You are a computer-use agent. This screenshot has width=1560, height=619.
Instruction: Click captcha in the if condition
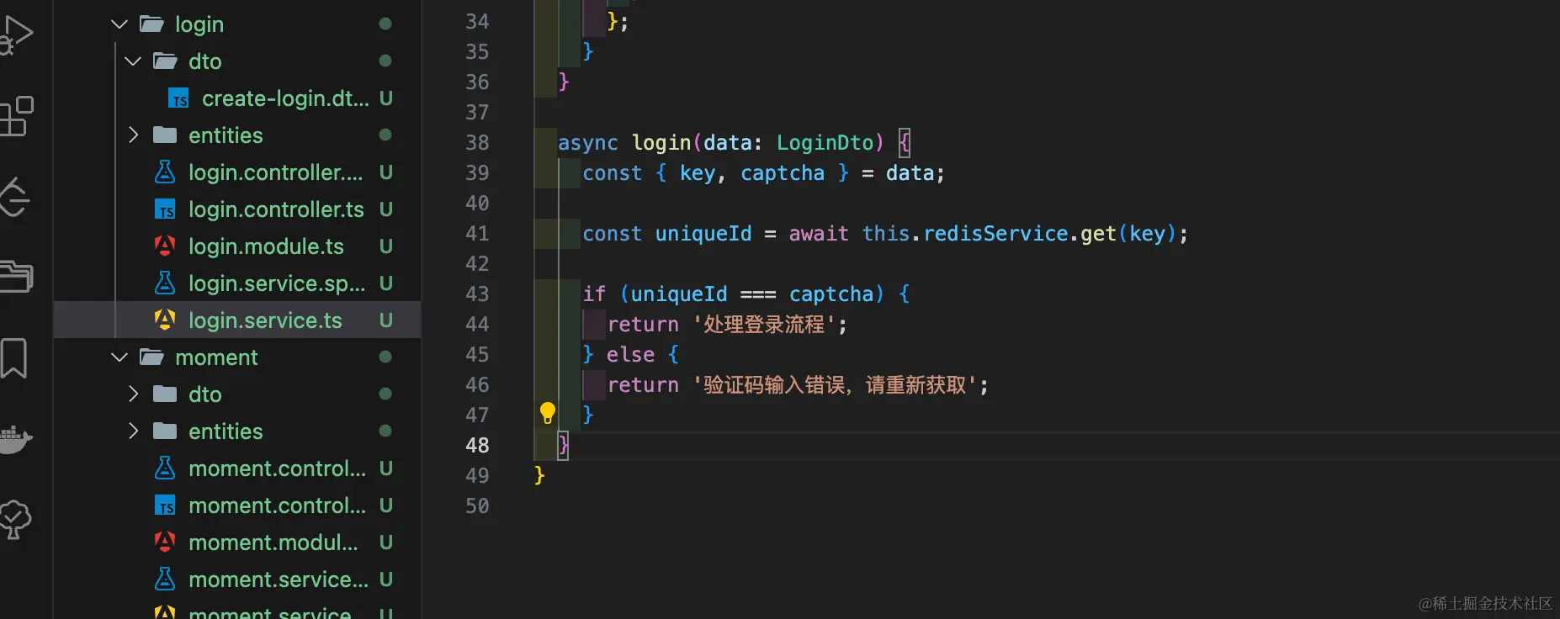(831, 294)
